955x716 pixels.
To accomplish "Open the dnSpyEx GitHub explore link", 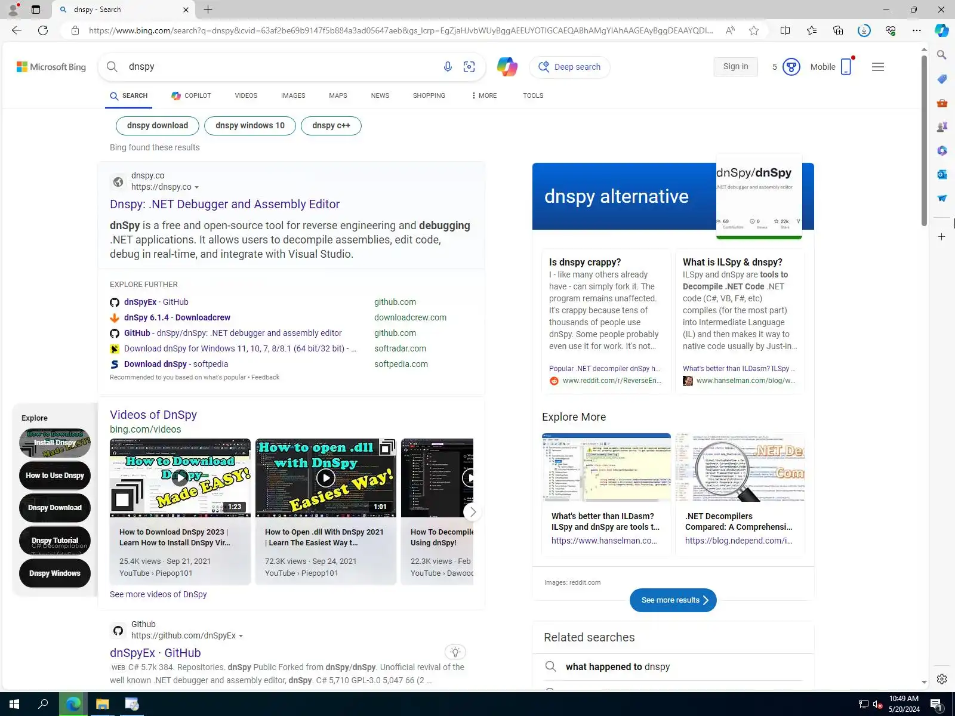I will point(156,302).
